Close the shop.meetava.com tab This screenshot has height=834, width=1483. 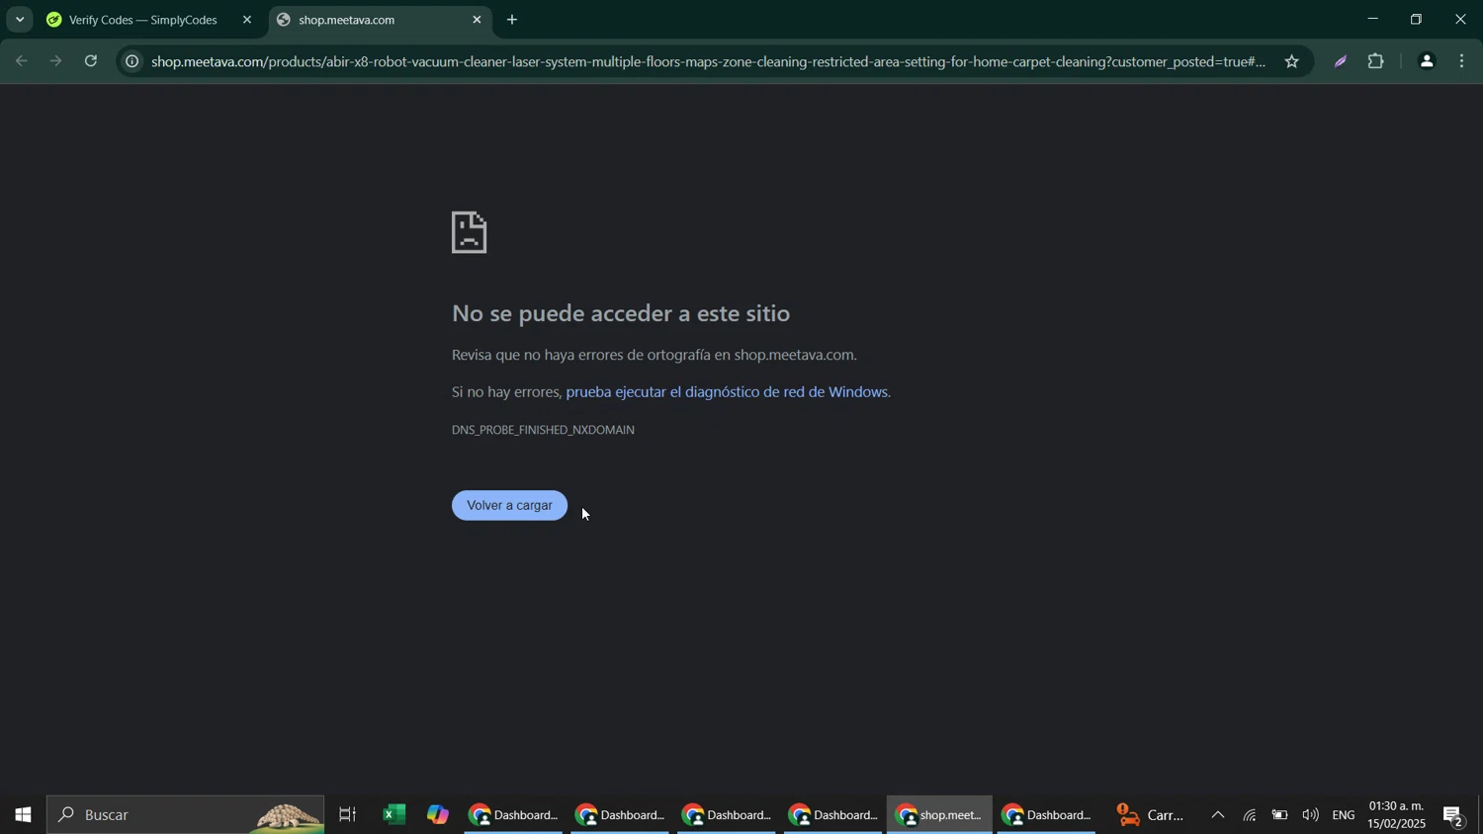click(x=478, y=20)
